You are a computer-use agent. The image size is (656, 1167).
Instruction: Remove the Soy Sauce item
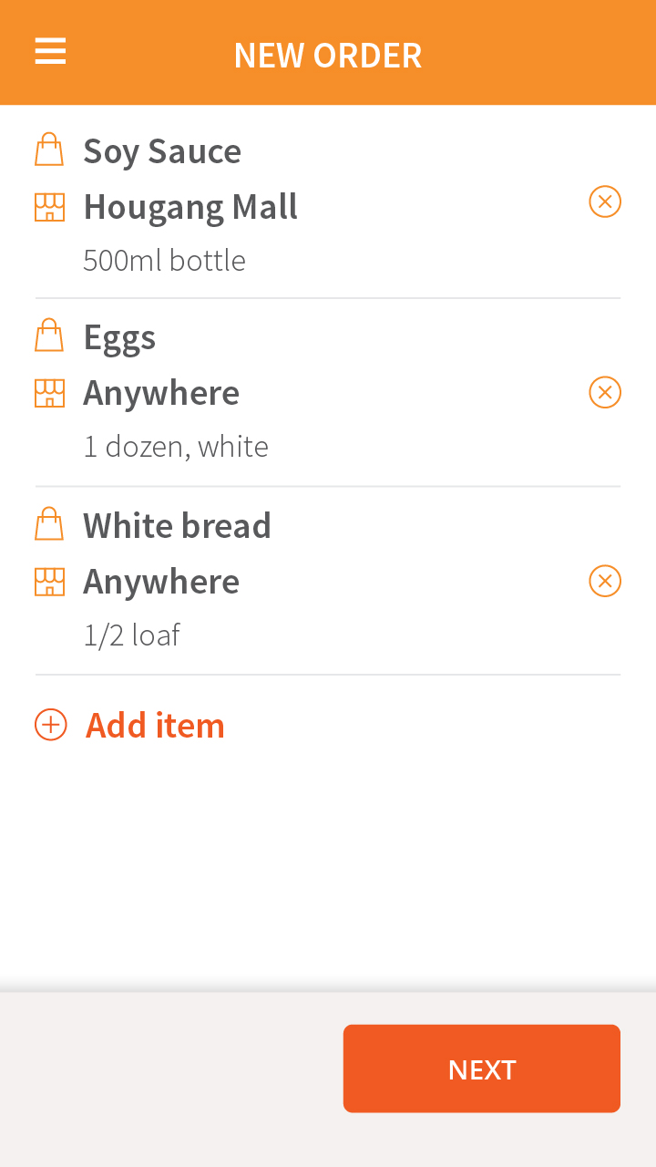605,201
